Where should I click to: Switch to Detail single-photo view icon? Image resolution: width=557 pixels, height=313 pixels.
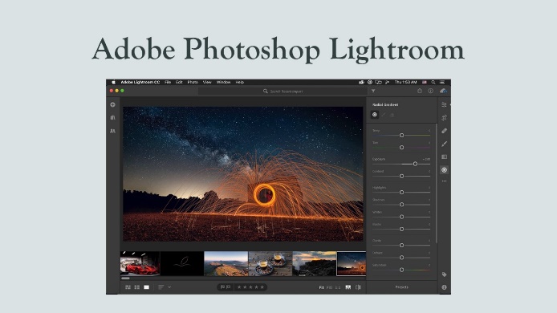pyautogui.click(x=146, y=287)
